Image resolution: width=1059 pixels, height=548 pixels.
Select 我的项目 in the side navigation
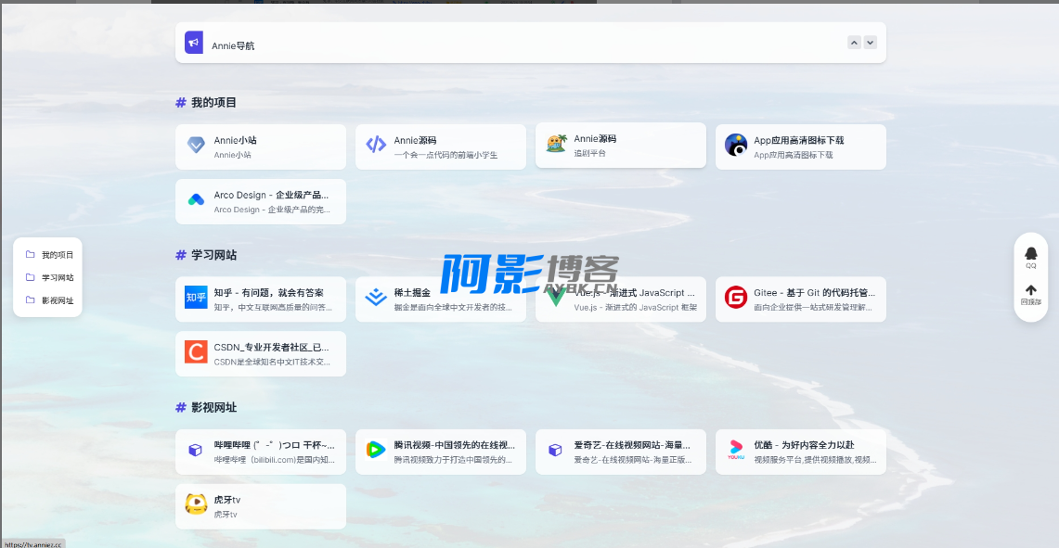click(x=49, y=255)
